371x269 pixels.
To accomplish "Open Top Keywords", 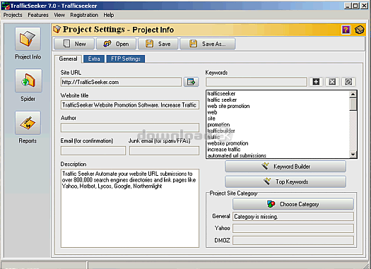I will (x=285, y=181).
